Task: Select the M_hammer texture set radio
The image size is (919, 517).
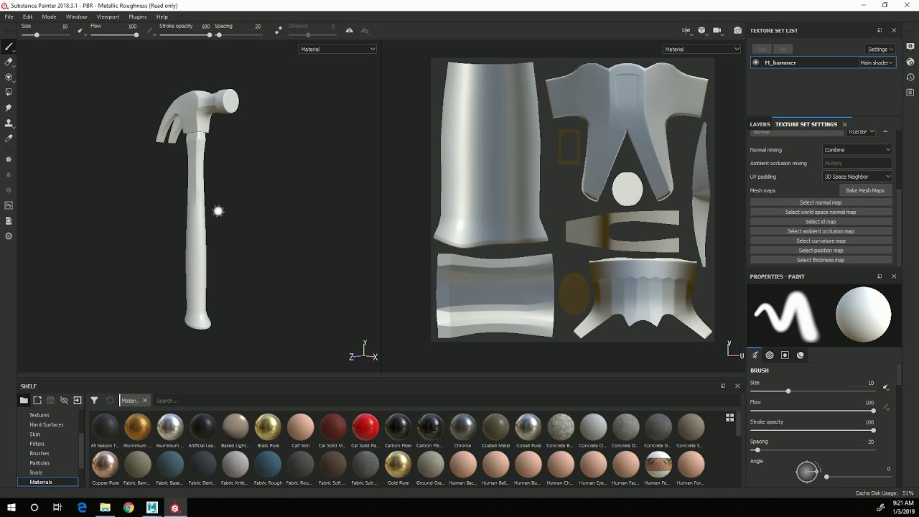Action: pos(755,62)
